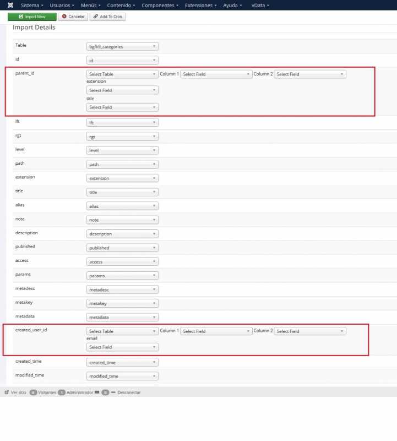397x441 pixels.
Task: Click the messages envelope icon in status bar
Action: [x=97, y=392]
